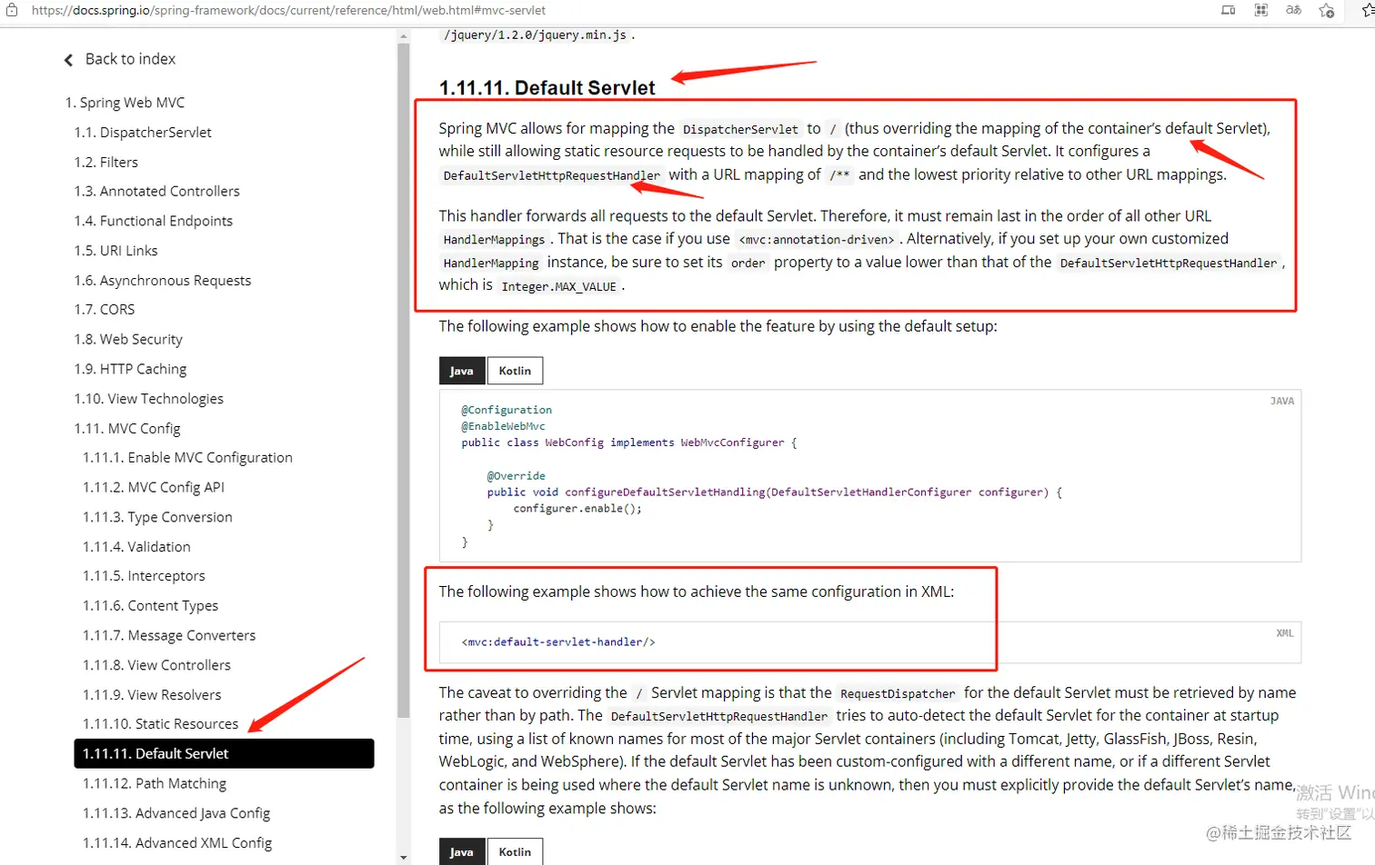Open the Back to index link
Image resolution: width=1375 pixels, height=865 pixels.
130,59
